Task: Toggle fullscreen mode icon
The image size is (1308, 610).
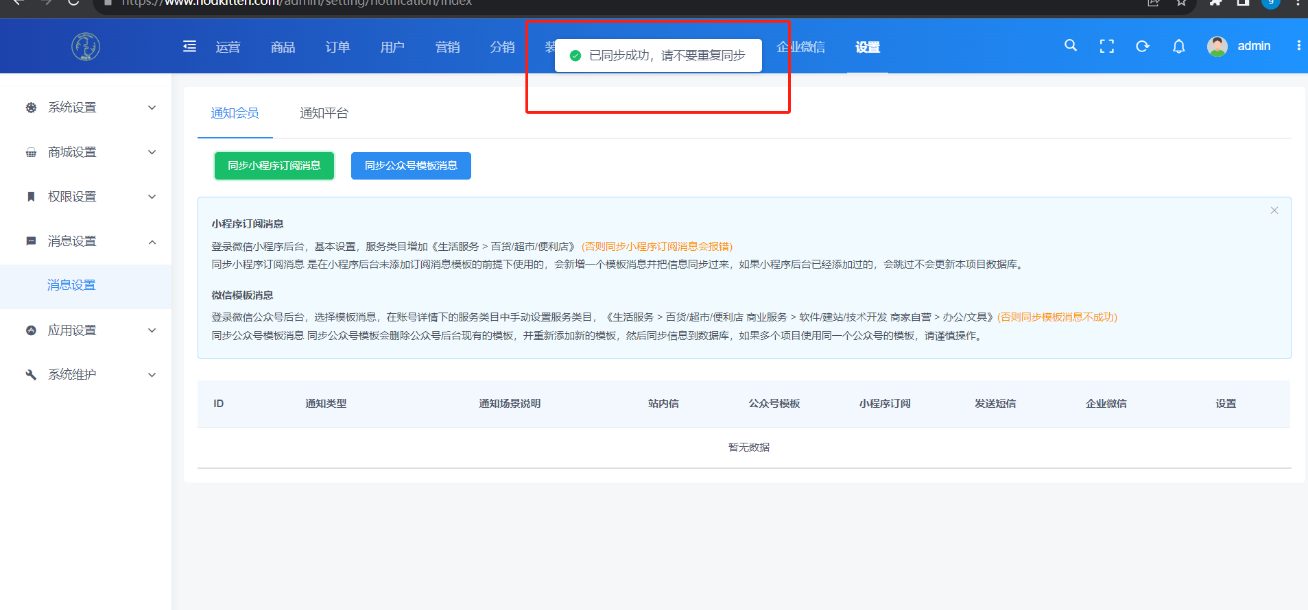Action: pos(1106,46)
